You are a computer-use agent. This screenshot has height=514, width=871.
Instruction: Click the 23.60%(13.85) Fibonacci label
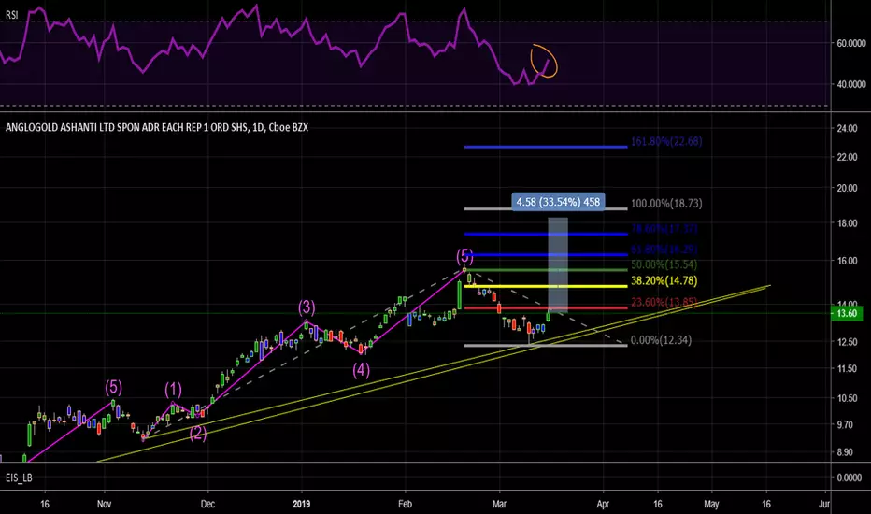[664, 302]
